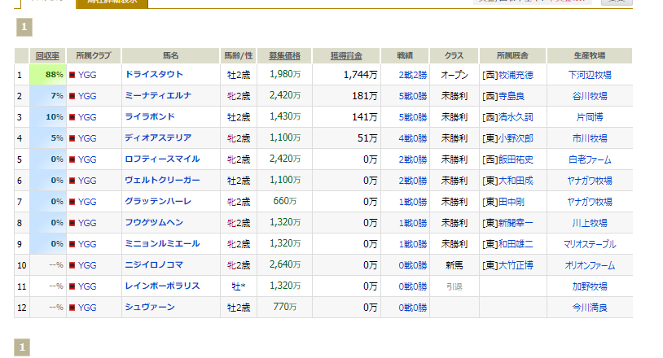Click the YGG club icon beside ロフティースマイル
The height and width of the screenshot is (358, 663).
[73, 159]
